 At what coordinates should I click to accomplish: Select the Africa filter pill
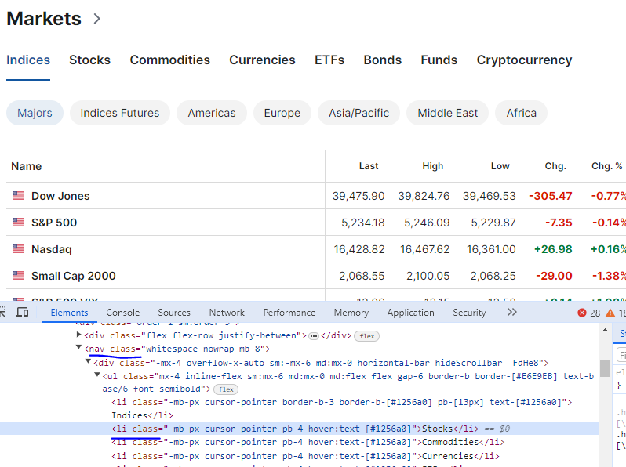522,113
